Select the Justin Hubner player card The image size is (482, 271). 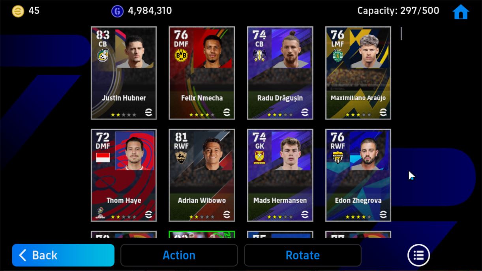click(124, 73)
